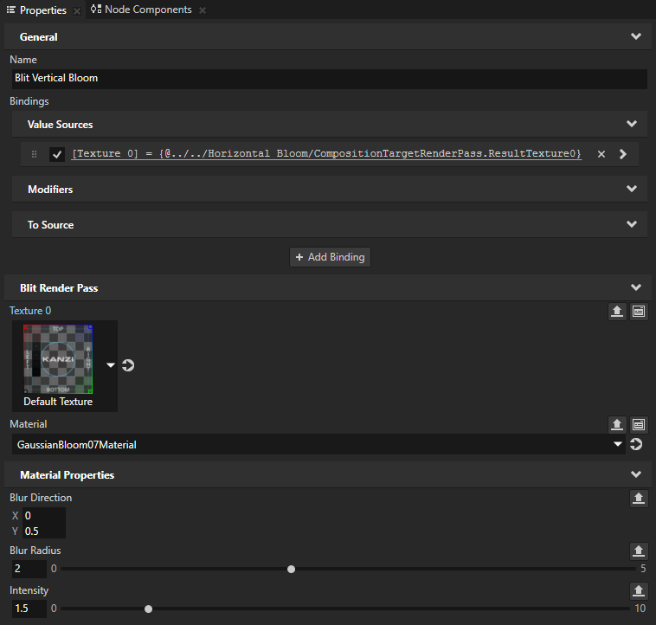Screen dimensions: 656x625
Task: Click upload icon next to Texture 0
Action: (617, 312)
